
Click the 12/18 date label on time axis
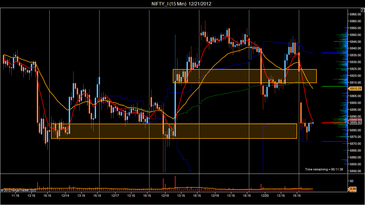165,196
